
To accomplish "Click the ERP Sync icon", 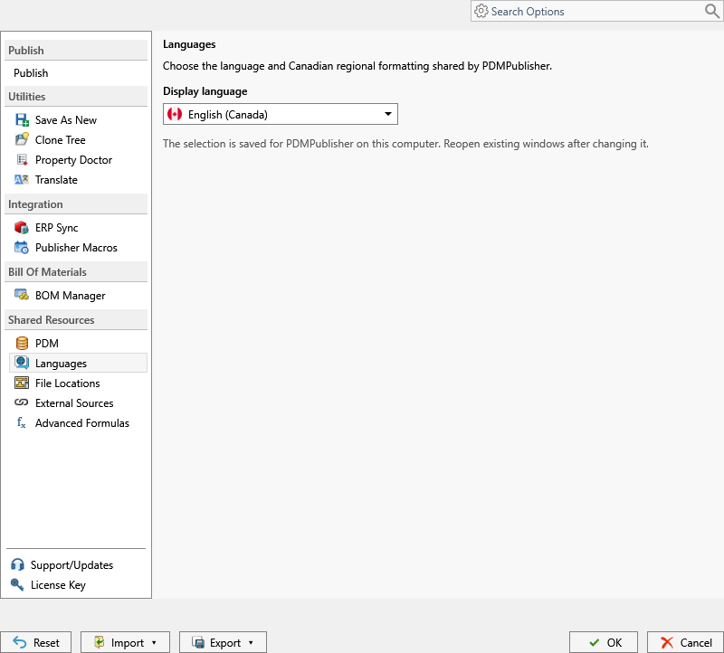I will click(22, 228).
